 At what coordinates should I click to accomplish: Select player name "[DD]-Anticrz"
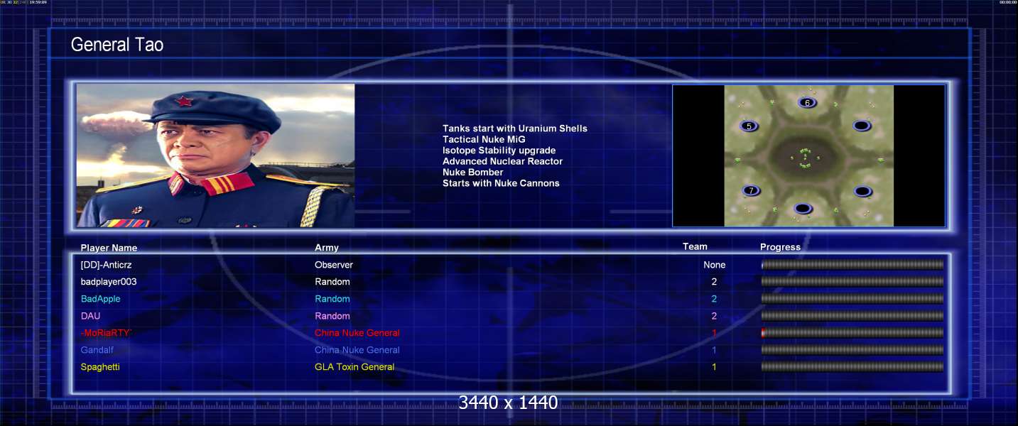[106, 265]
